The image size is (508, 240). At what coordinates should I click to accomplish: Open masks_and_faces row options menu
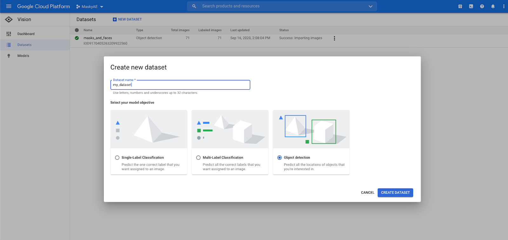point(334,38)
